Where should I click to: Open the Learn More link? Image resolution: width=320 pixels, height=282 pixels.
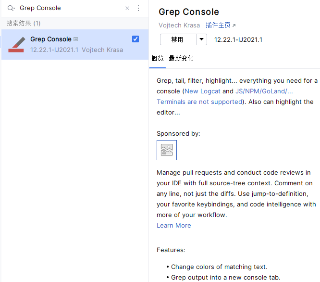[x=174, y=225]
